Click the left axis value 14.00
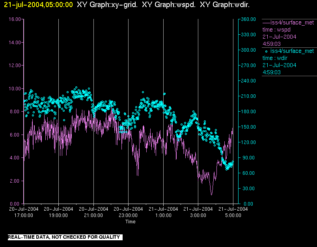317x247 pixels. tap(15, 43)
